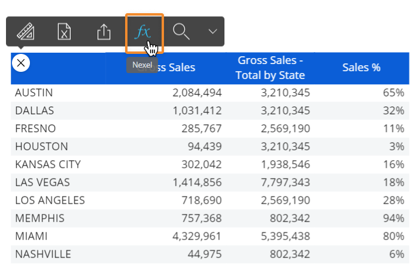
Task: Open the Nexel fx formula tool
Action: click(144, 32)
